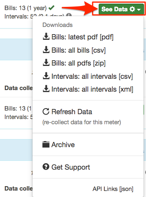Click the green checkmark beside Bills: 13
146x197 pixels.
(x=51, y=8)
